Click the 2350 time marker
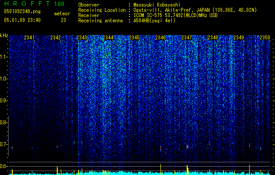This screenshot has height=175, width=275. (x=265, y=38)
